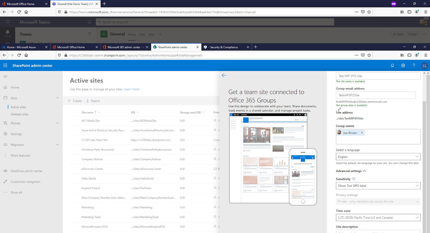Click the Learn more link
Viewport: 430px width, 233px height.
pyautogui.click(x=131, y=89)
